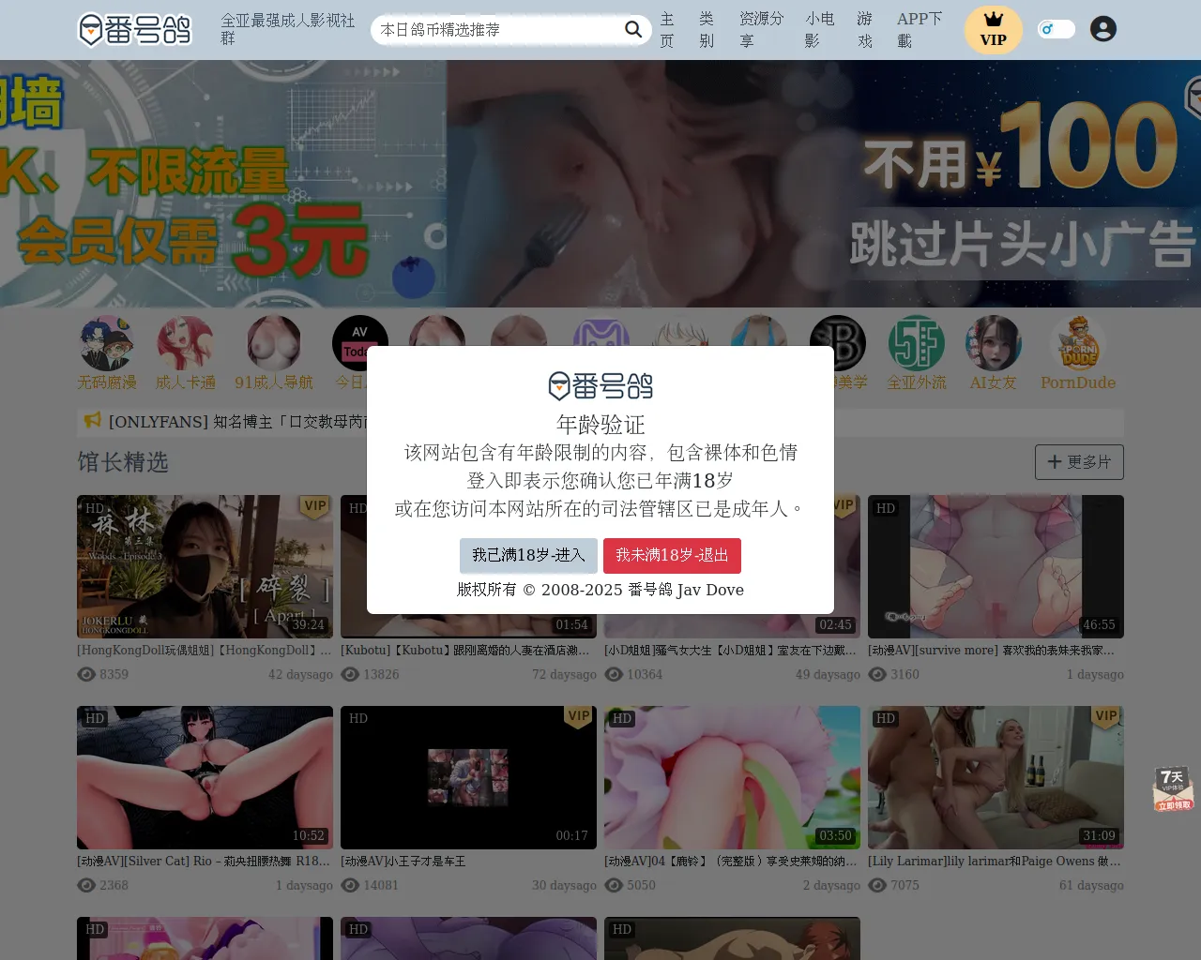Open the user account avatar icon
This screenshot has width=1201, height=960.
click(x=1103, y=29)
